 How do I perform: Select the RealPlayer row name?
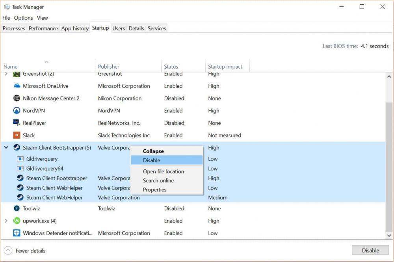pos(34,123)
